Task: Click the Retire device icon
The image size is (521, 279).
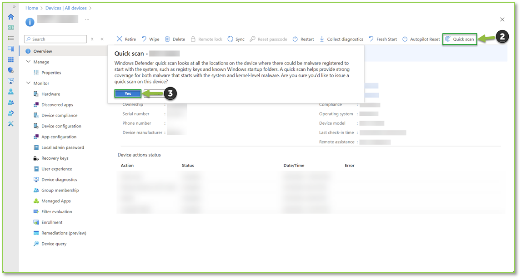Action: [x=120, y=39]
